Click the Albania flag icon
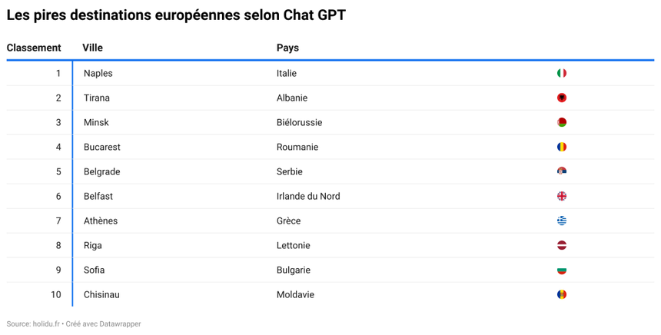Image resolution: width=661 pixels, height=335 pixels. [x=562, y=98]
